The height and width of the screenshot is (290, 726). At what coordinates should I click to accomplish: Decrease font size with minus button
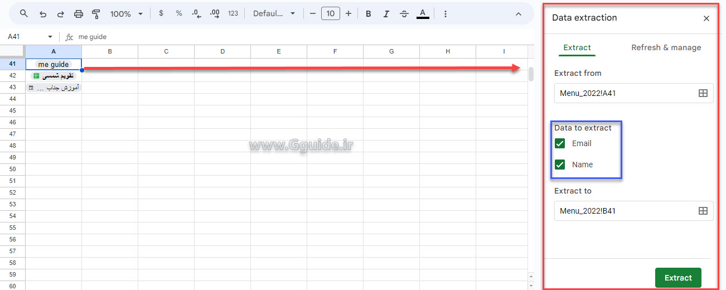tap(312, 14)
